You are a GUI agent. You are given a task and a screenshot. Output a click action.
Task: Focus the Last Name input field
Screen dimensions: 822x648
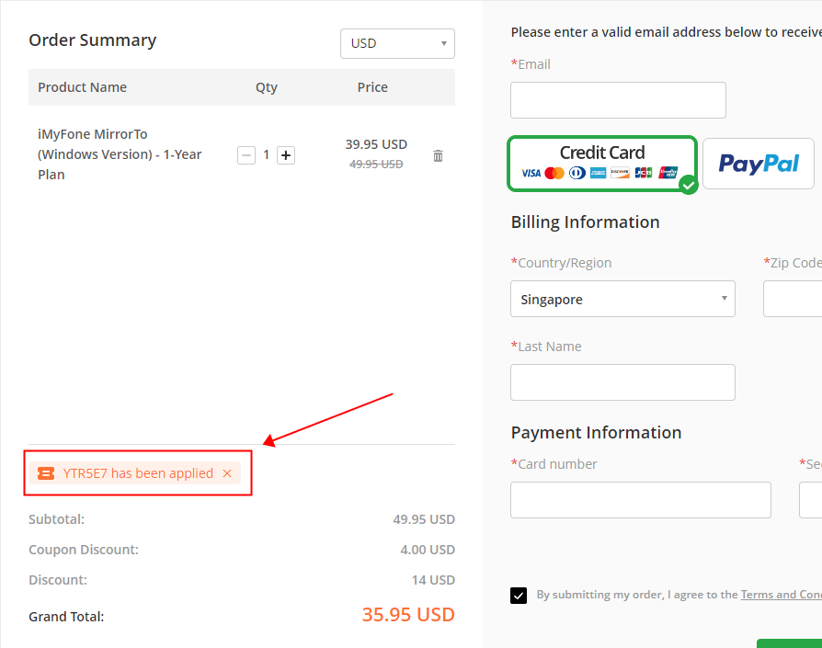[622, 382]
